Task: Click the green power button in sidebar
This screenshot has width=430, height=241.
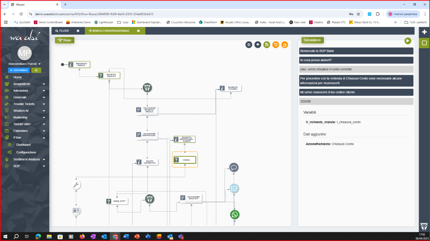Action: click(36, 70)
